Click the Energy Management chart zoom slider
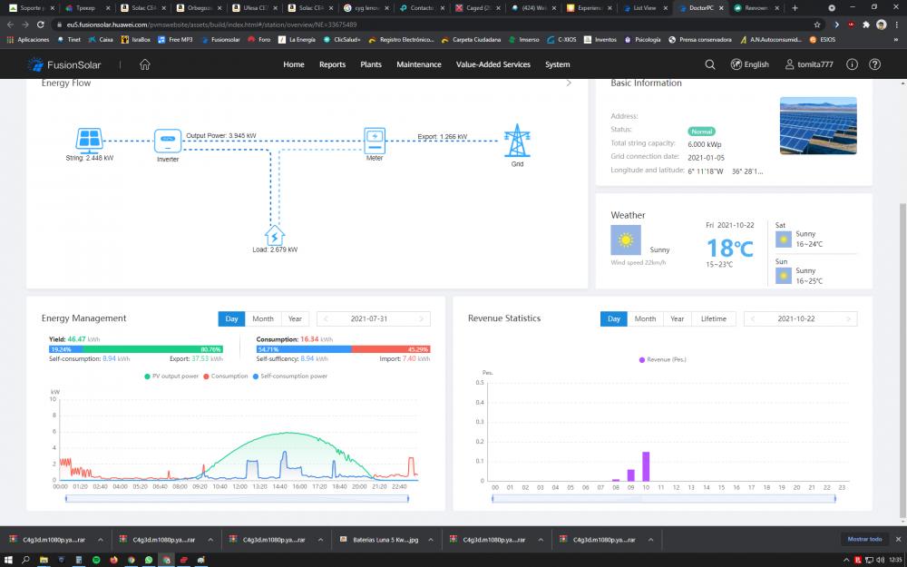 click(x=237, y=499)
